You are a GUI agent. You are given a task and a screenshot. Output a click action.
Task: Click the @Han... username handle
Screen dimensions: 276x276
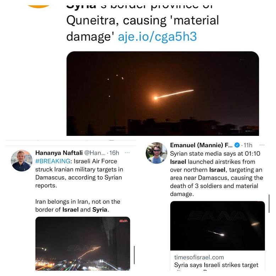coord(95,153)
